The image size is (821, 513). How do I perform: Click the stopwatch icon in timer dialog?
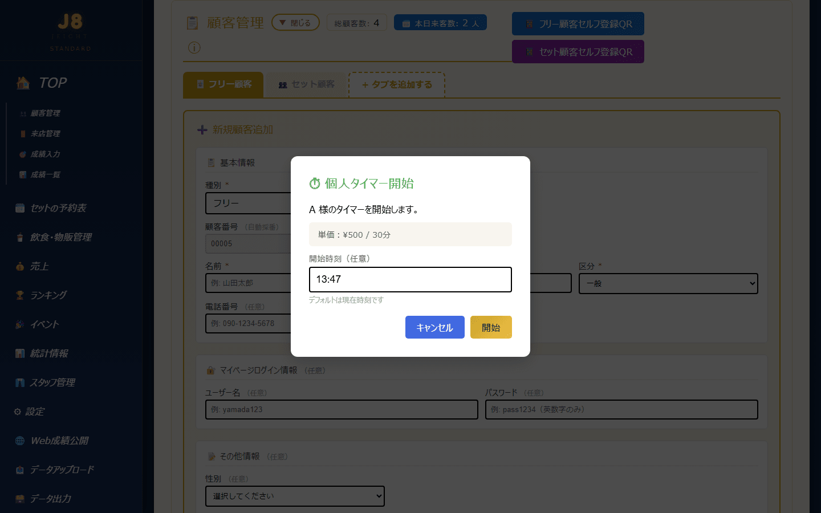[x=315, y=184]
